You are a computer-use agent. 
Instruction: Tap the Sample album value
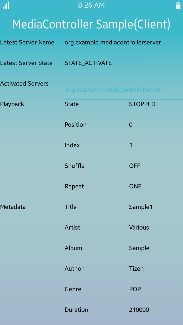139,248
